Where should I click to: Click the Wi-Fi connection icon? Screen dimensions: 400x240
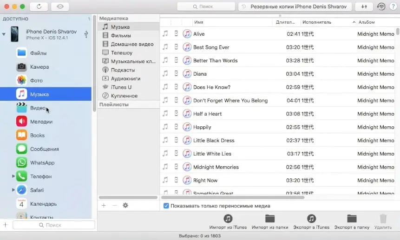click(x=381, y=6)
